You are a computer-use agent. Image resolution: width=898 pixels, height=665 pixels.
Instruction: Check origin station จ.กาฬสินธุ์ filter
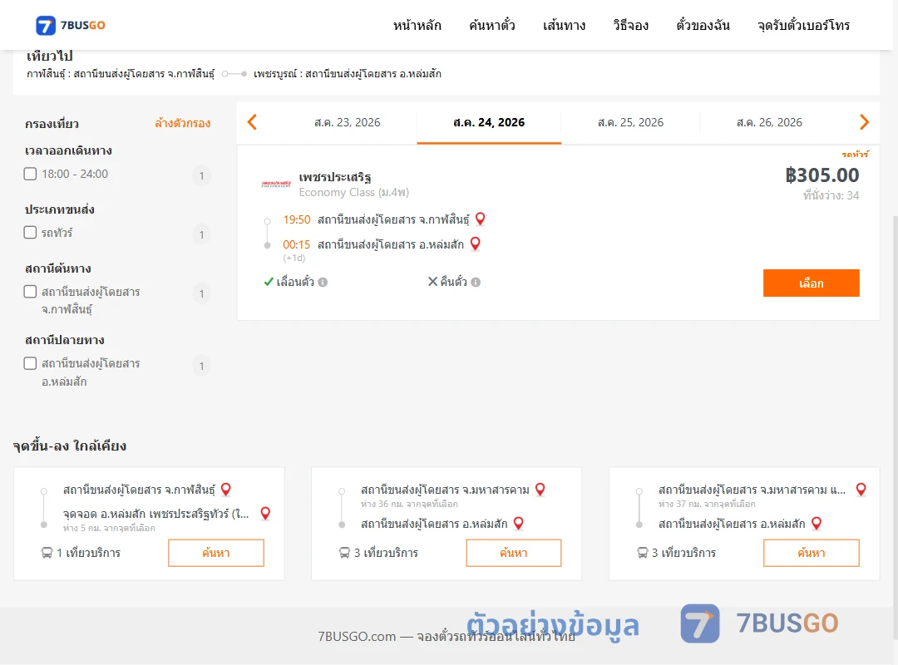pos(31,292)
